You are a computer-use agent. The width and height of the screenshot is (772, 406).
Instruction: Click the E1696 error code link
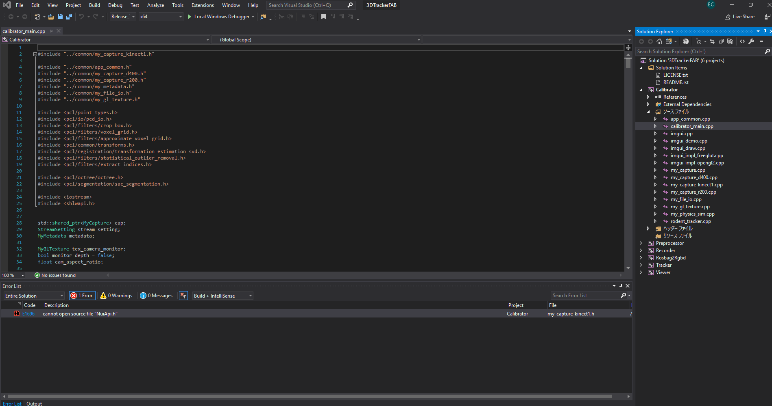pyautogui.click(x=28, y=314)
